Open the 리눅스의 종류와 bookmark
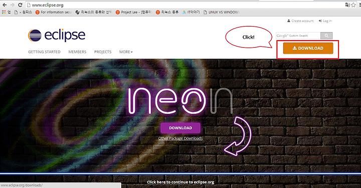Screen dimensions: 361x188 click(x=94, y=12)
